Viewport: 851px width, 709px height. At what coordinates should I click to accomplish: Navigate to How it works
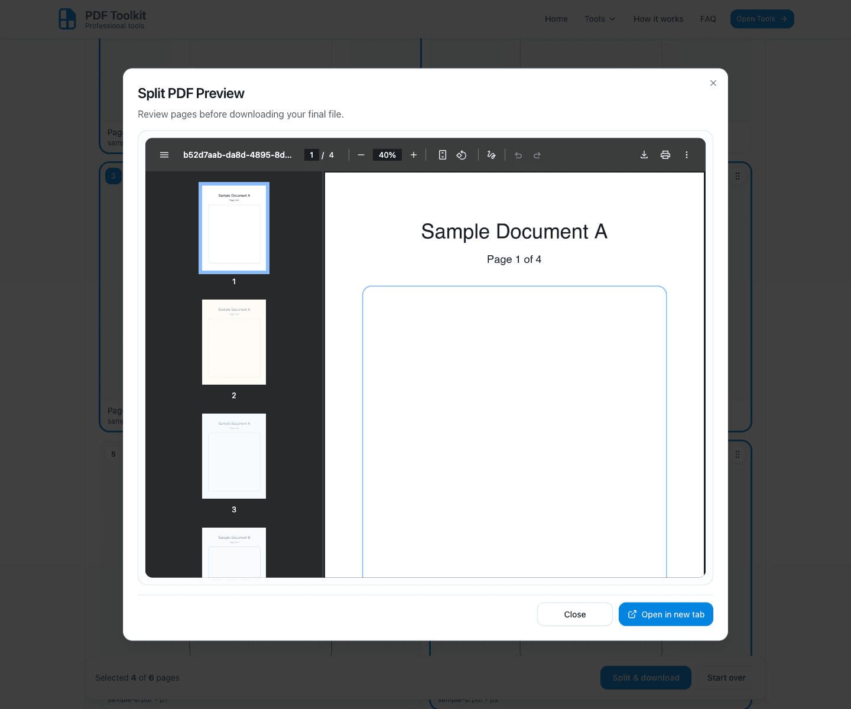tap(658, 19)
